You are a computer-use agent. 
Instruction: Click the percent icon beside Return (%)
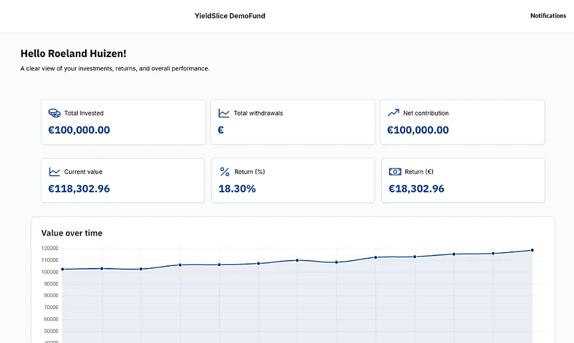225,171
